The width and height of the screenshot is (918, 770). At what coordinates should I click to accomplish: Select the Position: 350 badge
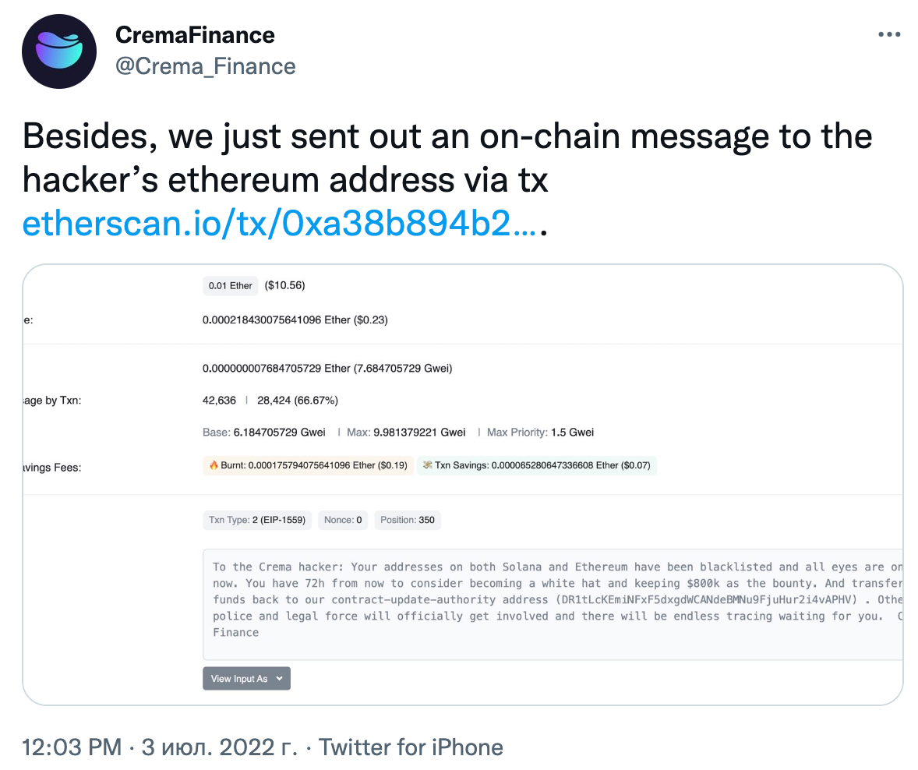coord(407,520)
